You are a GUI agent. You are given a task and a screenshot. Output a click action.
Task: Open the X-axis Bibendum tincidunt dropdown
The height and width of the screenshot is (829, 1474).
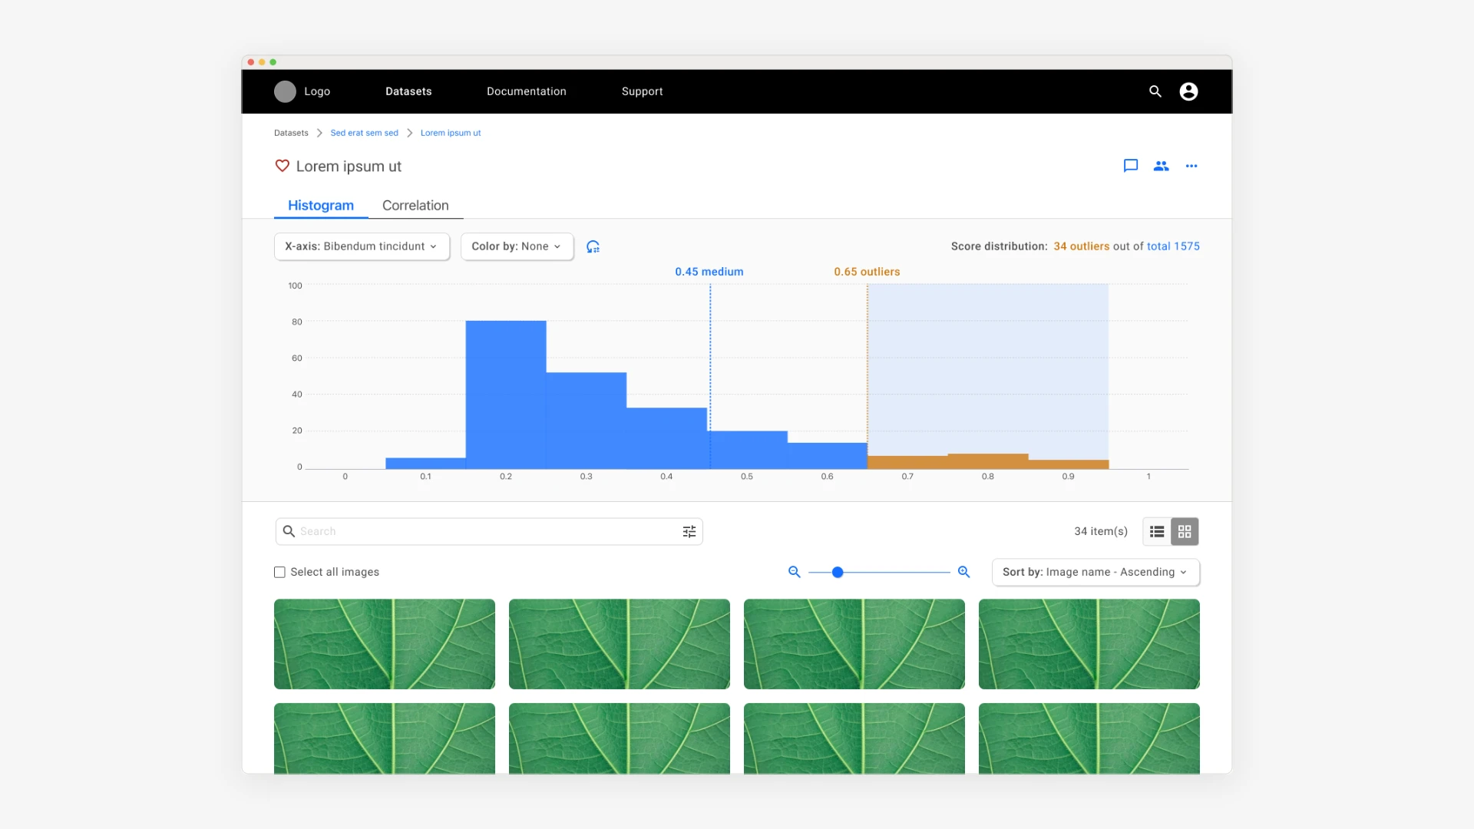[x=362, y=246]
